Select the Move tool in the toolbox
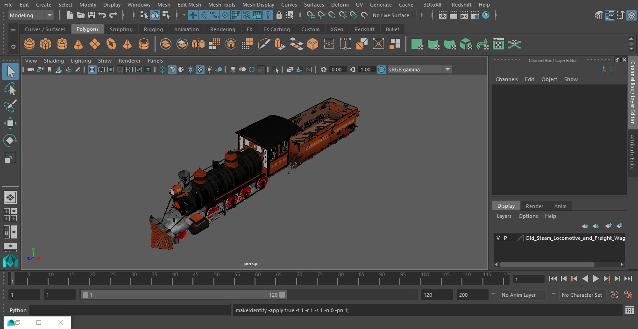Viewport: 638px width, 329px height. [10, 123]
